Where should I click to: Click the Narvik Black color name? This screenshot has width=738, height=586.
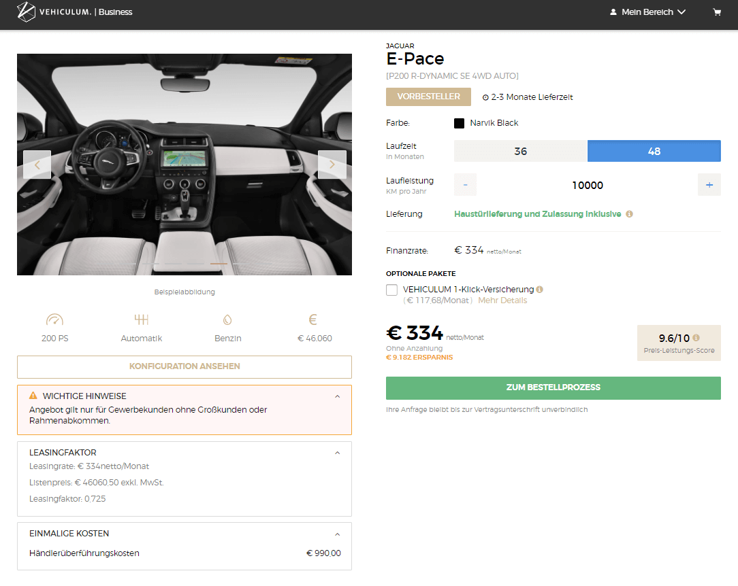click(494, 123)
